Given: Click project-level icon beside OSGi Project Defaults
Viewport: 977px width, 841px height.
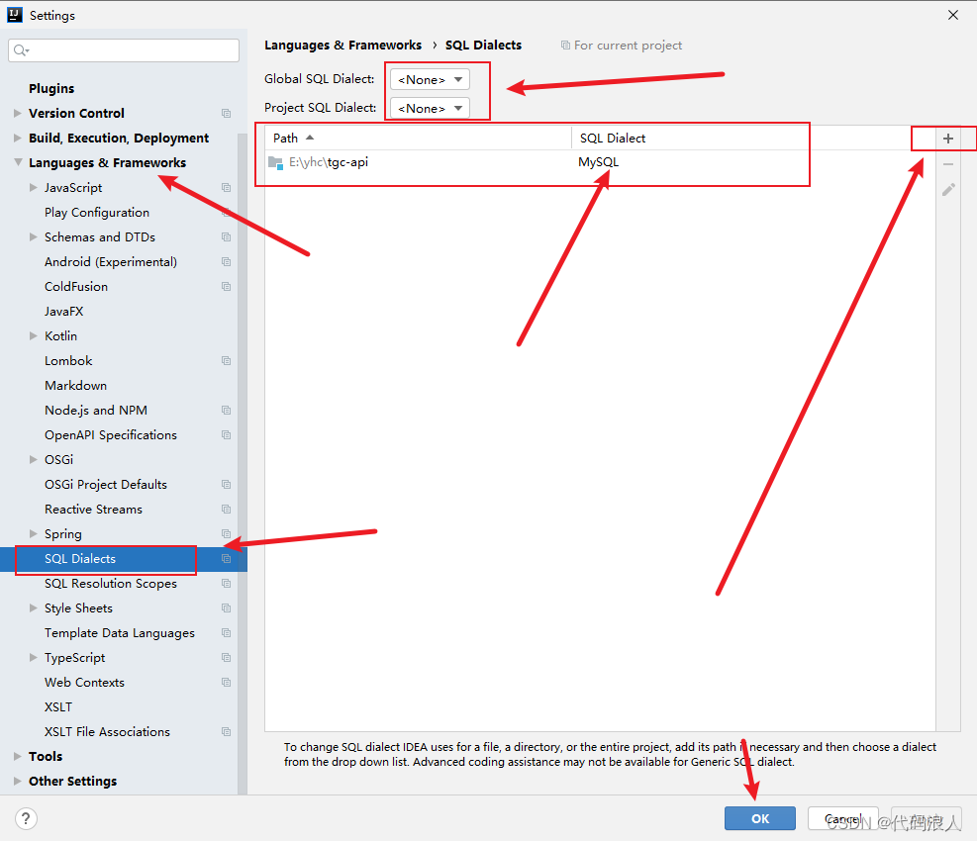Looking at the screenshot, I should tap(226, 484).
